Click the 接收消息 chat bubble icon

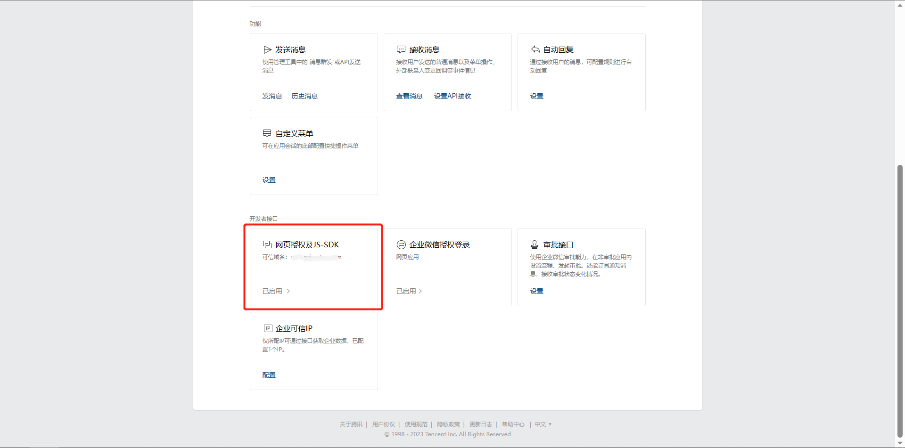pos(401,49)
